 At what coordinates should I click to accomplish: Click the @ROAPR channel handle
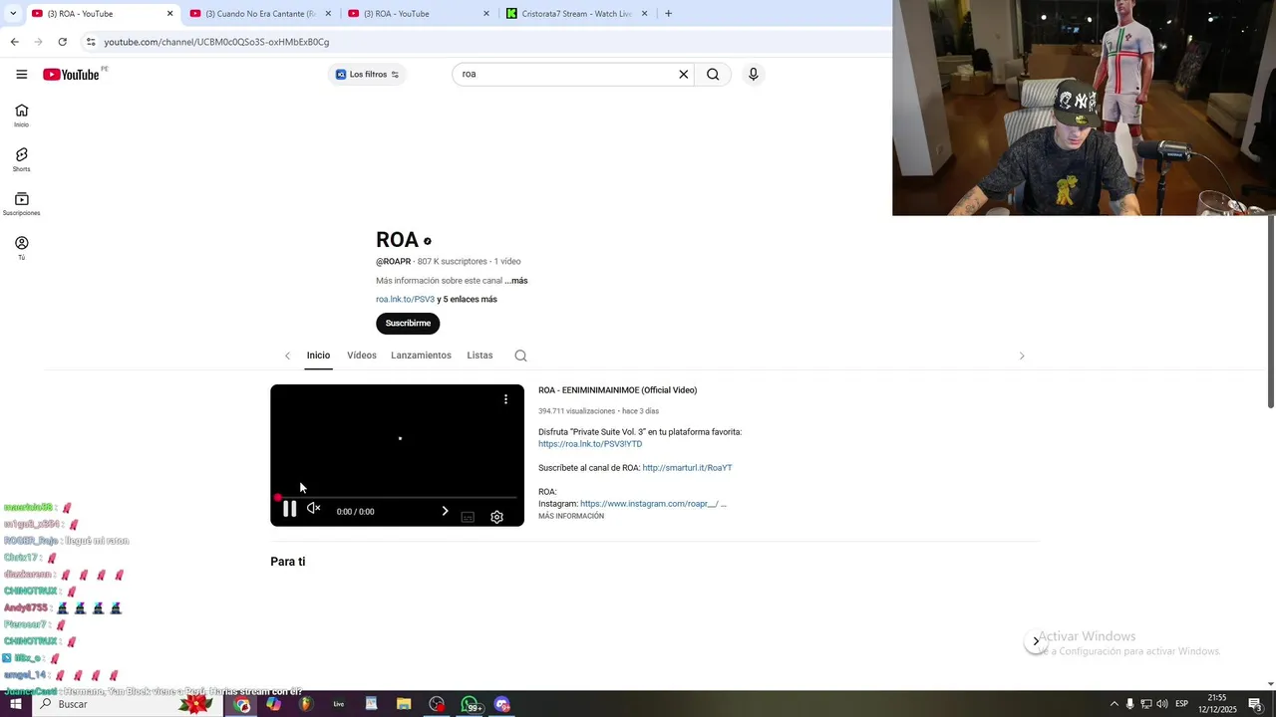393,262
